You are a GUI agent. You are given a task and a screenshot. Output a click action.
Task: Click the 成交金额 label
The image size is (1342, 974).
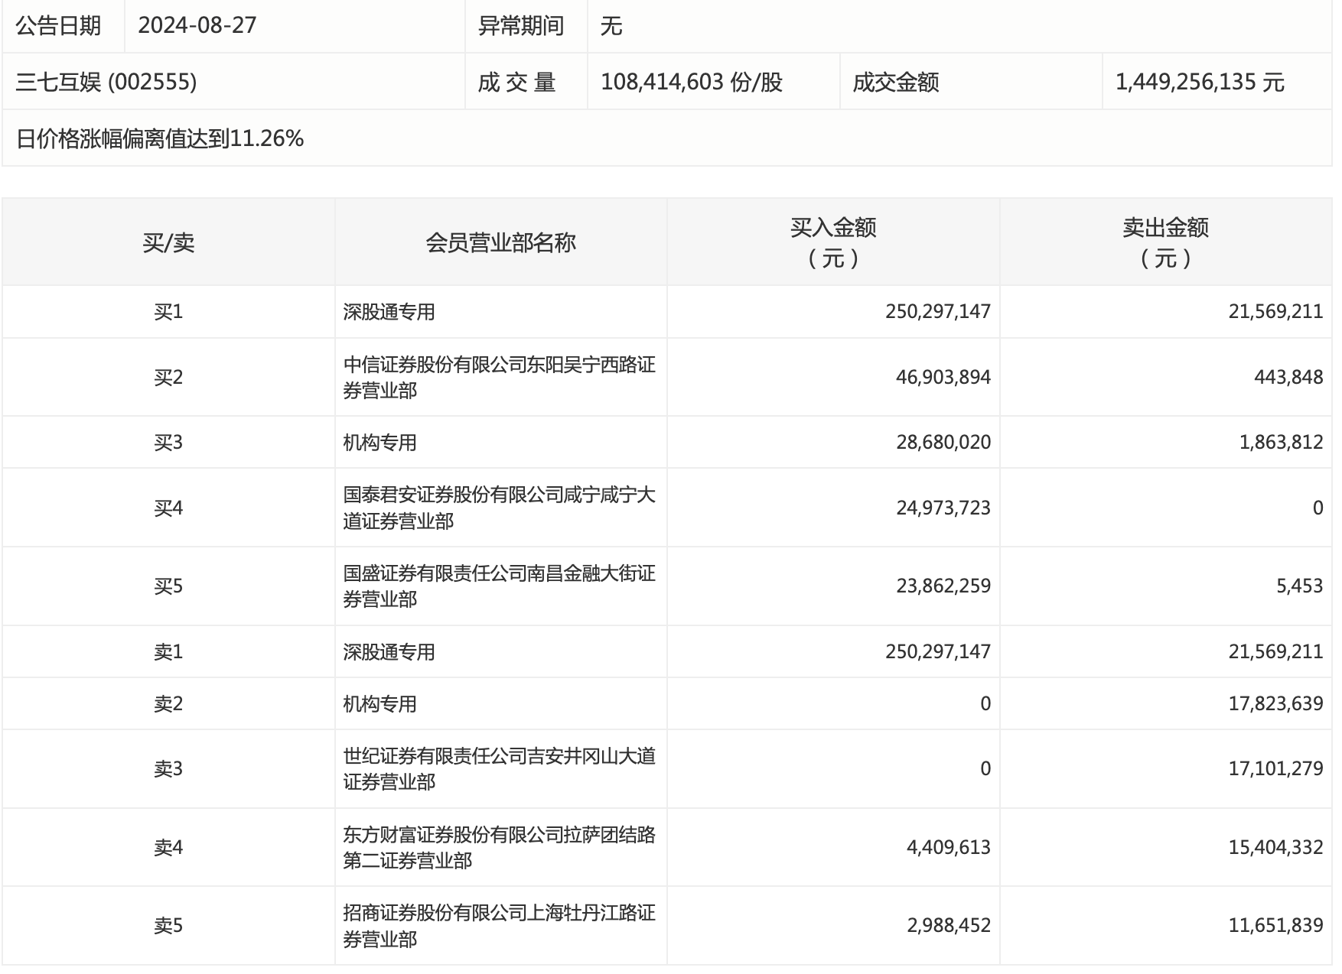click(x=896, y=82)
